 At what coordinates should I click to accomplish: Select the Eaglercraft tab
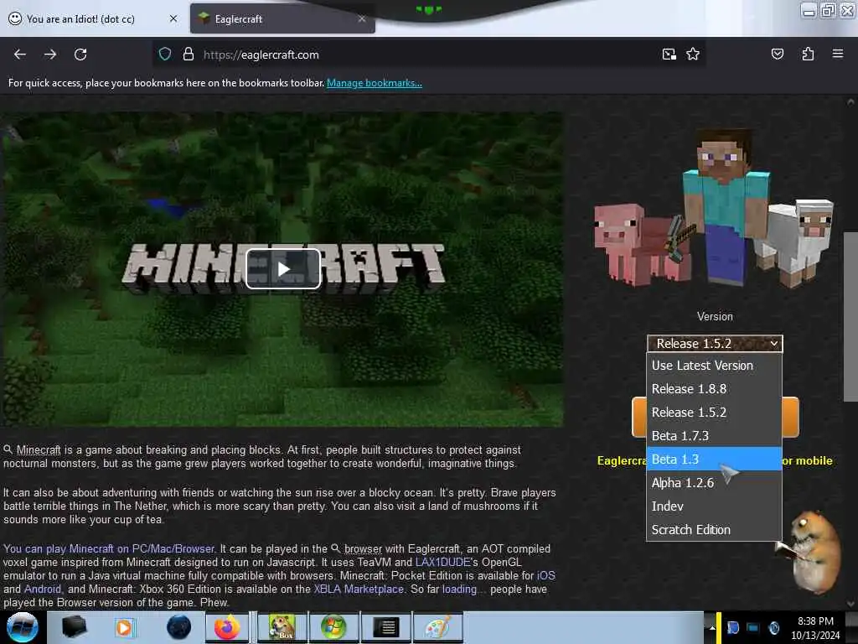pyautogui.click(x=282, y=18)
